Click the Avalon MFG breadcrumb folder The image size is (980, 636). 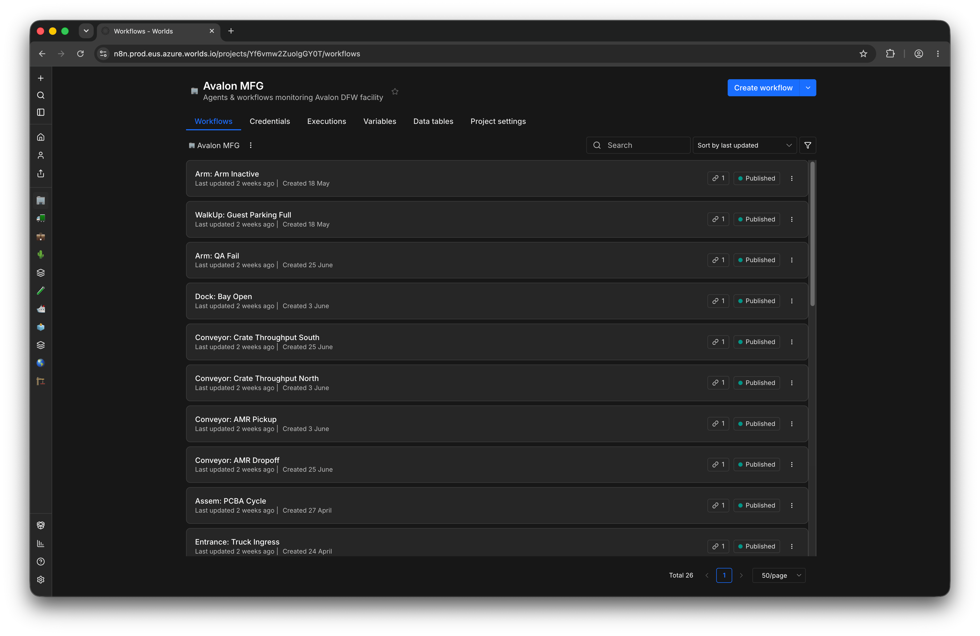[x=214, y=145]
